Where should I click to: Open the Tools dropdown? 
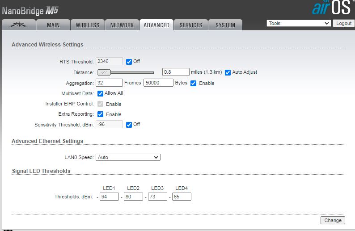click(299, 23)
